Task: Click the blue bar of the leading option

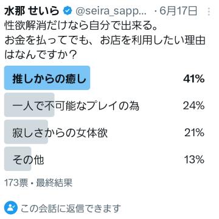Action: point(47,78)
